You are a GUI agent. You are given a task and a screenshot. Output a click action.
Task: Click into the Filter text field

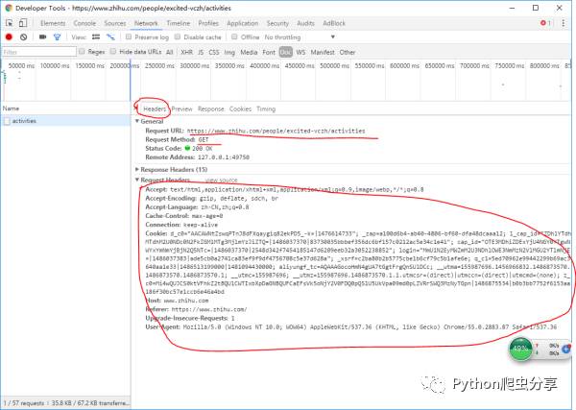(38, 52)
